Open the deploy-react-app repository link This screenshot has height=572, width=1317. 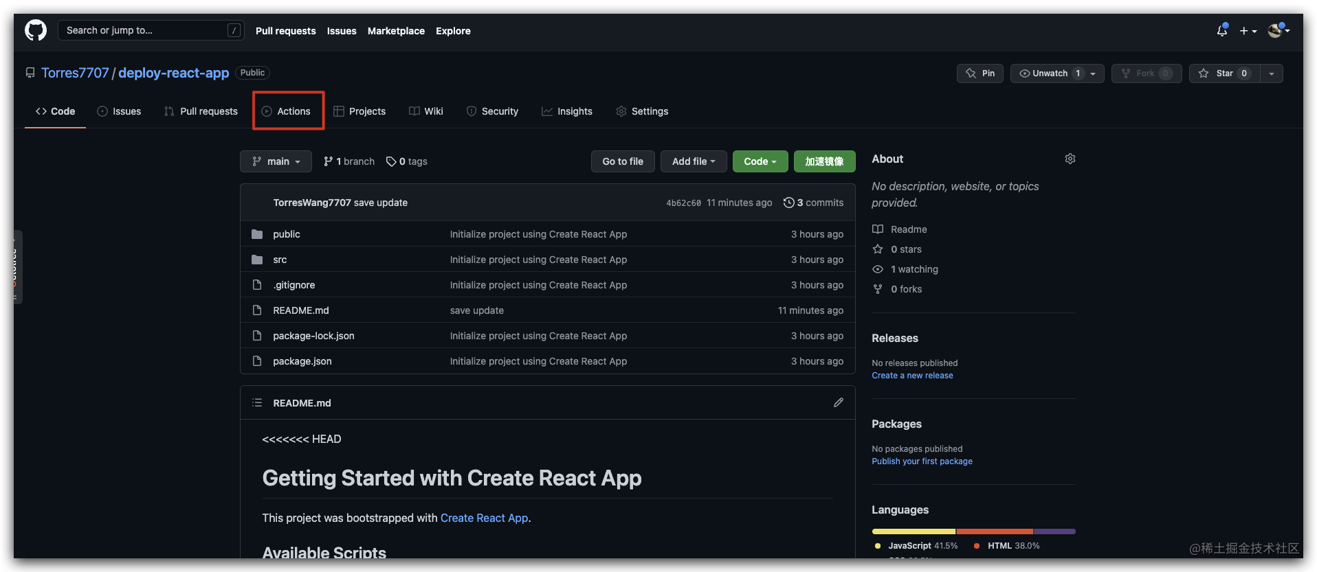pos(173,73)
